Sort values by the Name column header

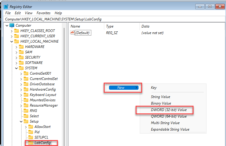click(x=87, y=26)
